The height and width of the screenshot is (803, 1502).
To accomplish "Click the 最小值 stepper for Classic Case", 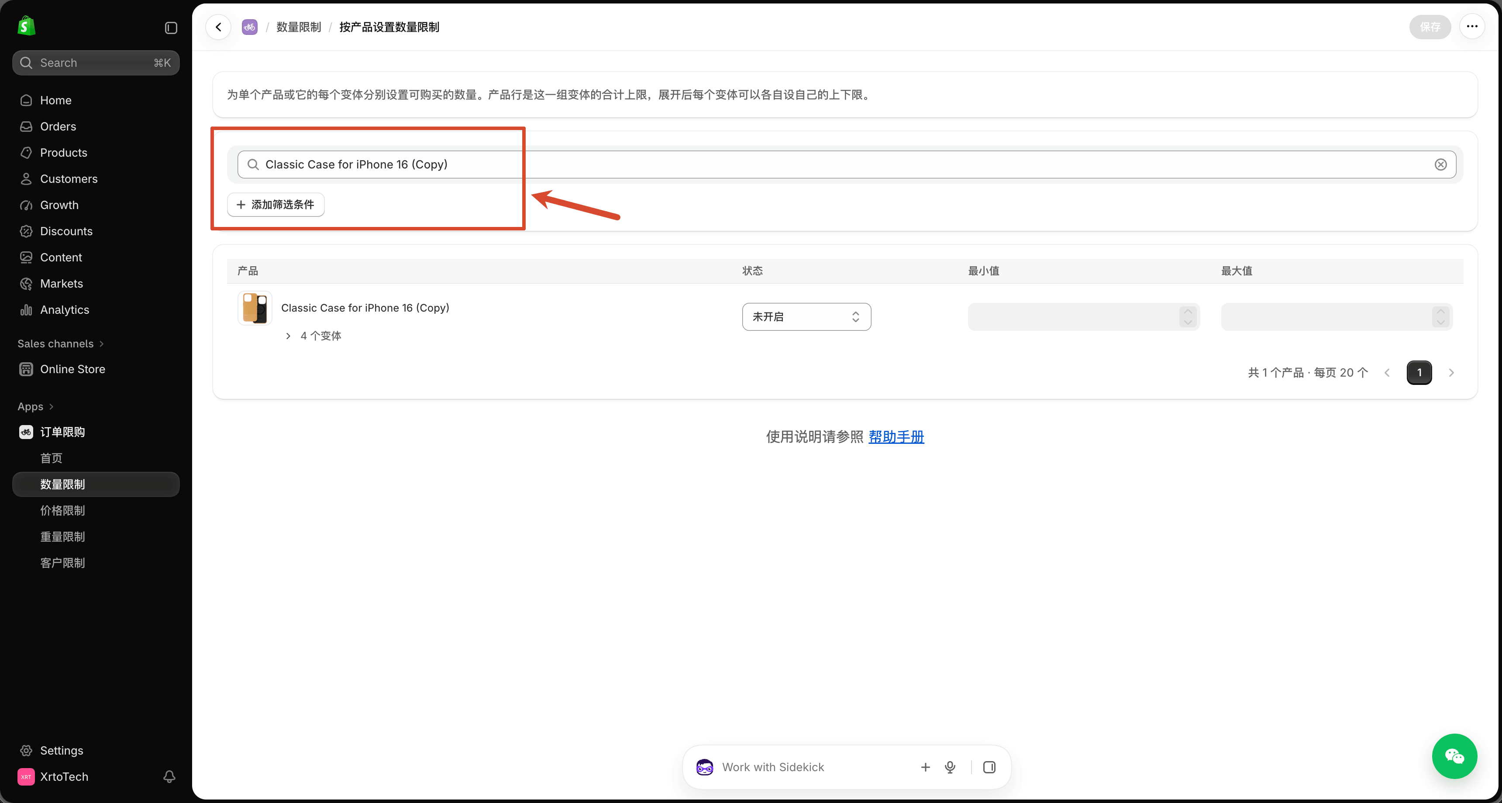I will tap(1188, 316).
